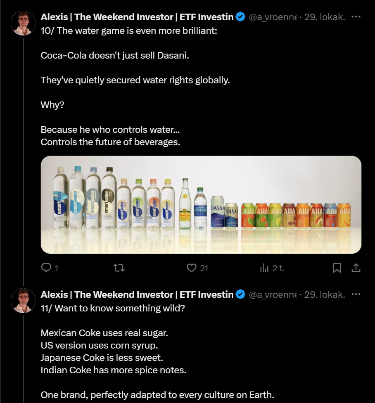Click the share icon under the water tweet
The height and width of the screenshot is (403, 375).
point(356,268)
